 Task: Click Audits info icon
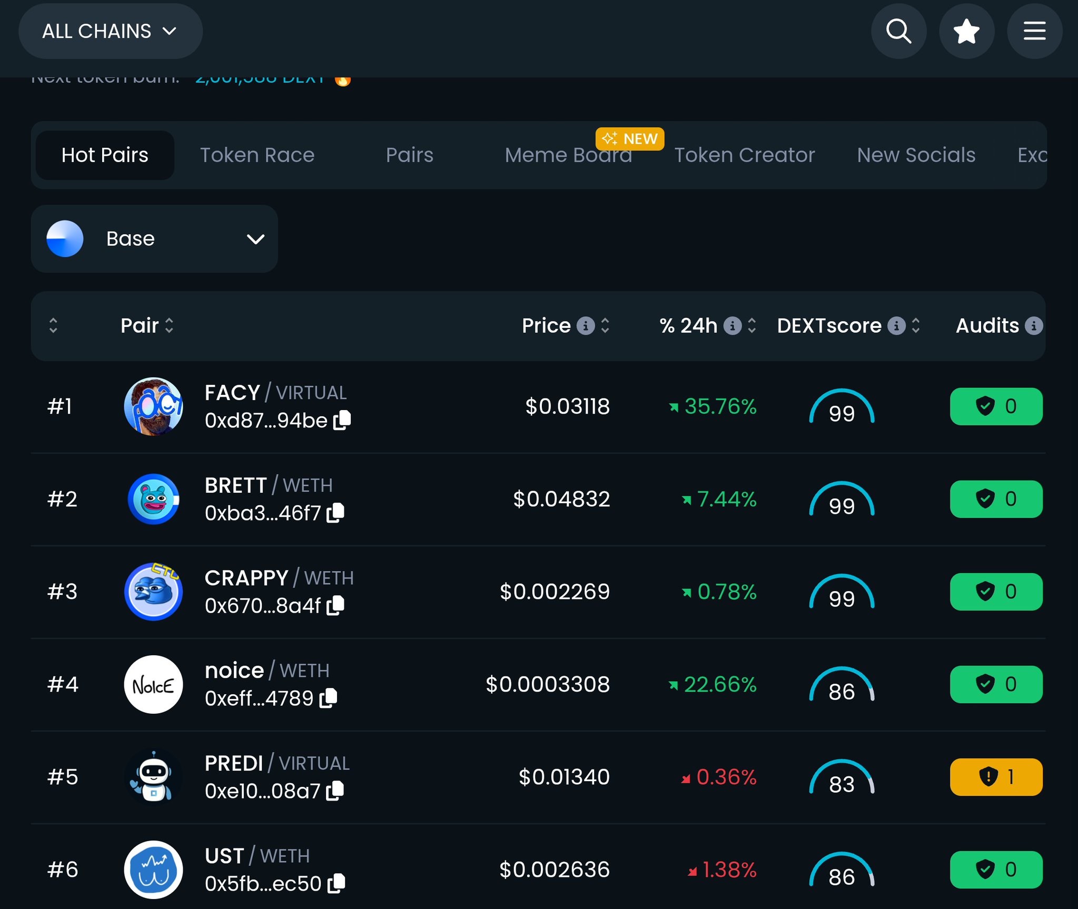tap(1033, 326)
